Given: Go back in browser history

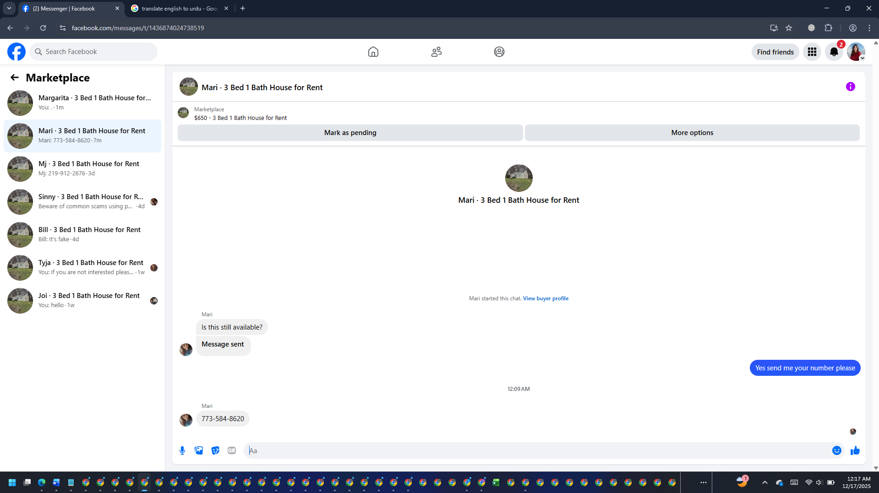Looking at the screenshot, I should click(x=10, y=28).
